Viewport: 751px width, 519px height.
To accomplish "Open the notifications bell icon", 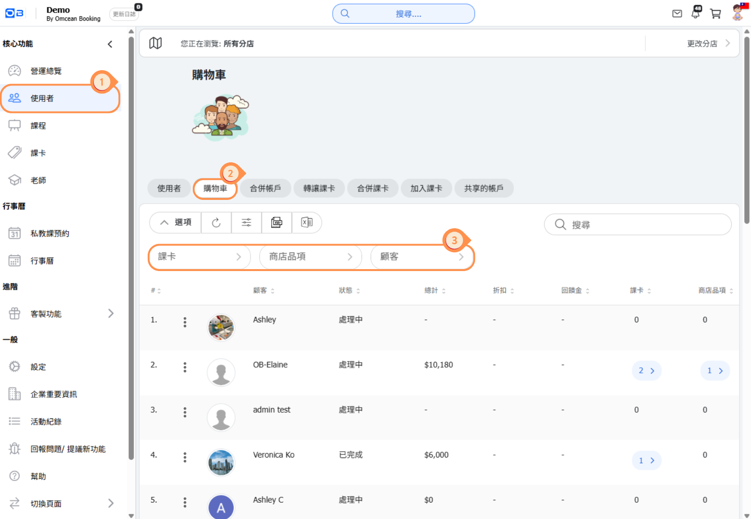I will pyautogui.click(x=696, y=13).
